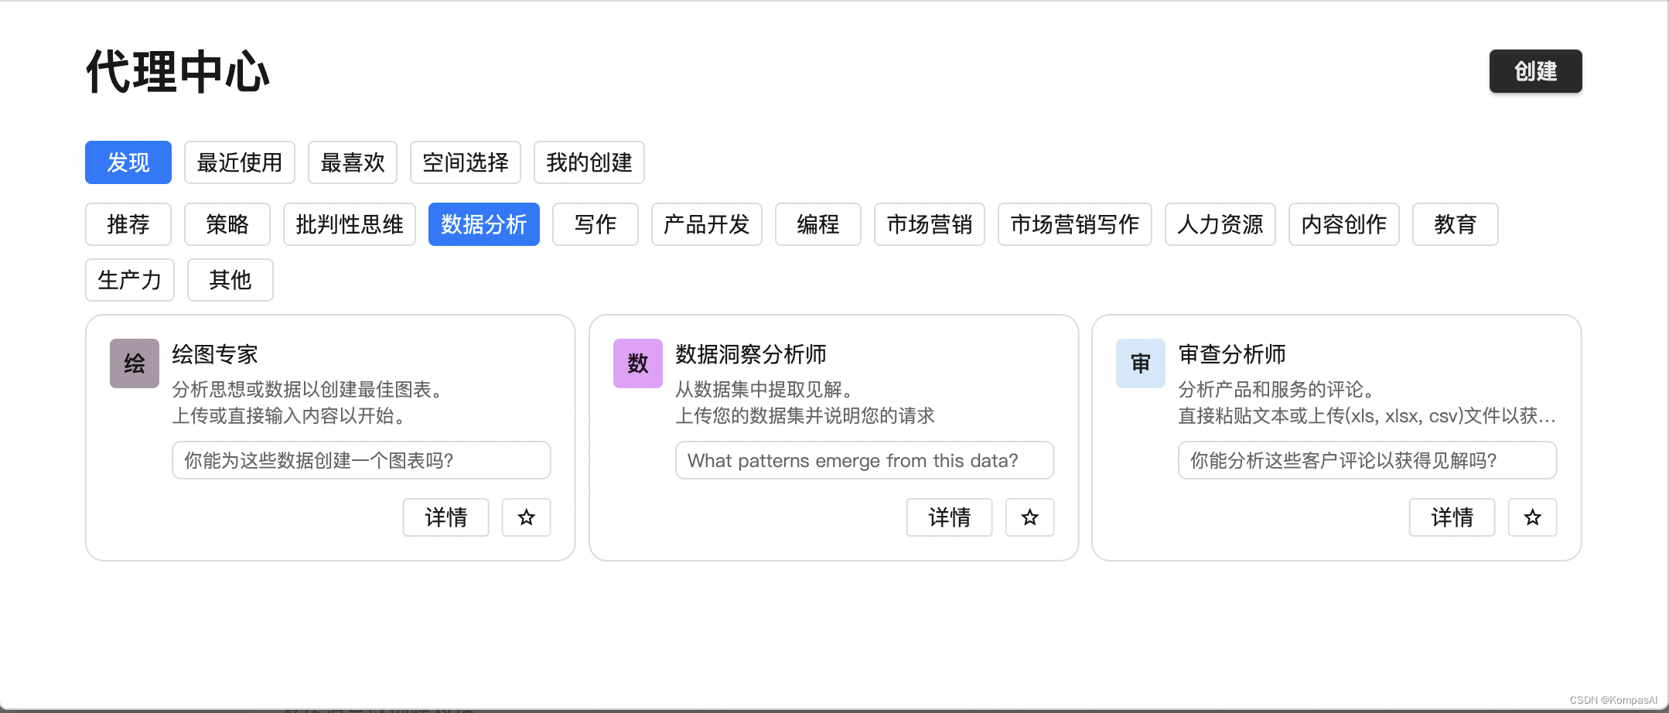This screenshot has height=713, width=1669.
Task: Favorite 绘图专家 using its star toggle
Action: point(526,517)
